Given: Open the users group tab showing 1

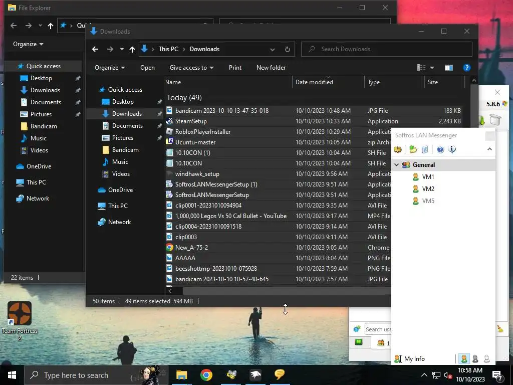Looking at the screenshot, I should (x=383, y=343).
